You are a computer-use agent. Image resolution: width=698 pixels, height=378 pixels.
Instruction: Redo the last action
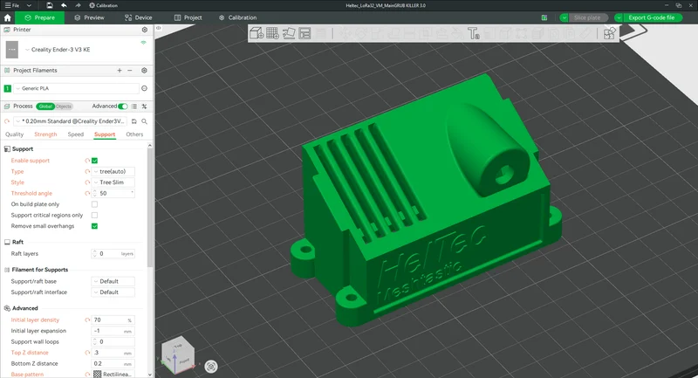78,5
